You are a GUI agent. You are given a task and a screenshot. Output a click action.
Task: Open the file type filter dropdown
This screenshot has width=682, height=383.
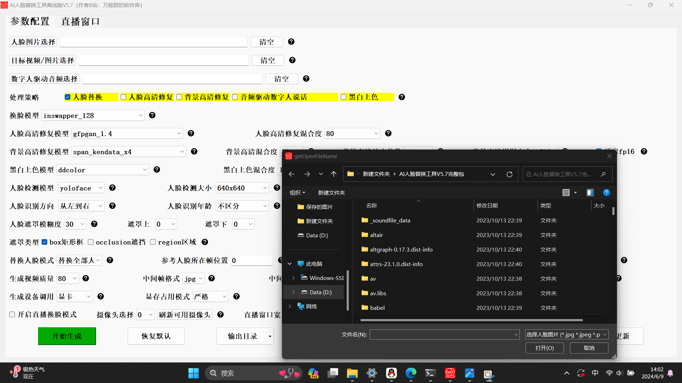(x=566, y=335)
